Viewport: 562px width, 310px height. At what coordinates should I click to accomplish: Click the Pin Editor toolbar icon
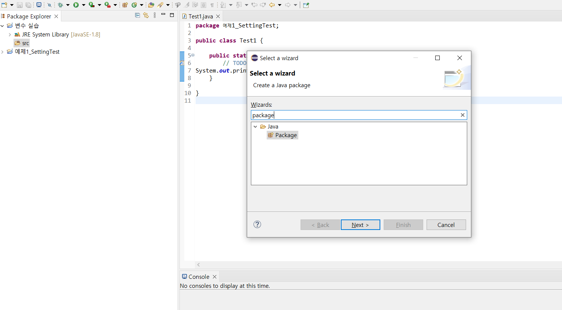(x=306, y=5)
